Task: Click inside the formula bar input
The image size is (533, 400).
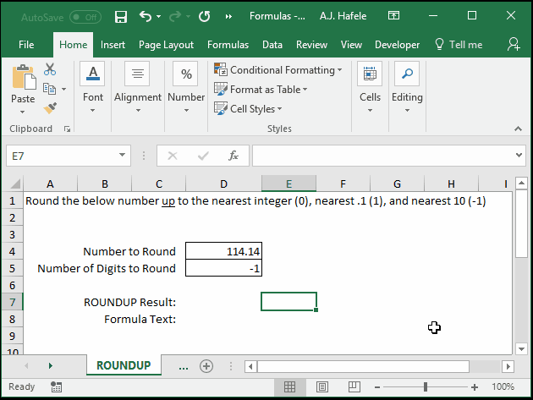Action: [x=383, y=156]
